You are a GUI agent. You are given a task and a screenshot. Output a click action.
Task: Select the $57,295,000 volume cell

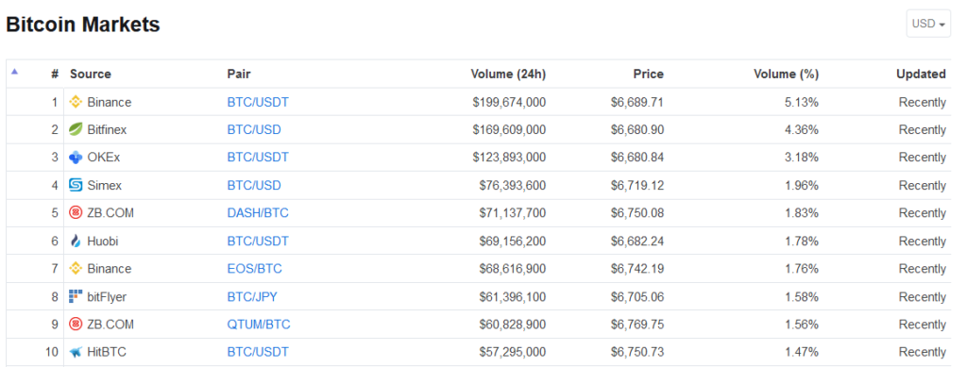(x=513, y=352)
